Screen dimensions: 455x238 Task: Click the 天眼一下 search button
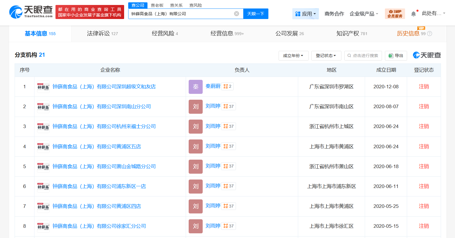[x=256, y=14]
